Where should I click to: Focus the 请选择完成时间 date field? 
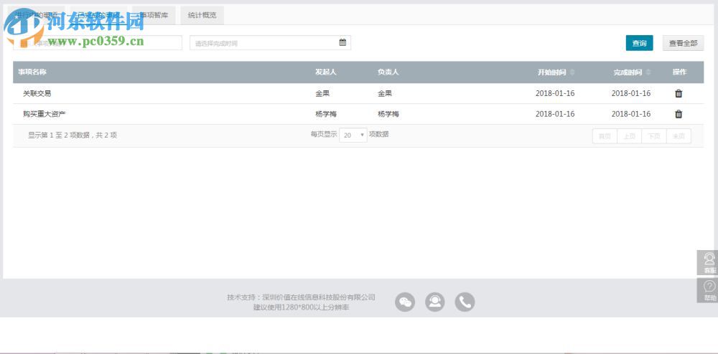pyautogui.click(x=270, y=43)
